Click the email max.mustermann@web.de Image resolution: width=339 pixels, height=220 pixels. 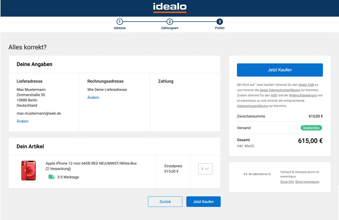pos(39,113)
